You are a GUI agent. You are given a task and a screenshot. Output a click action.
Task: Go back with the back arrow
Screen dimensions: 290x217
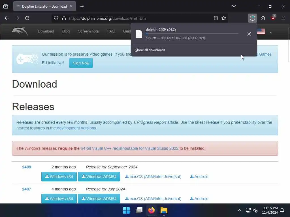tap(7, 18)
